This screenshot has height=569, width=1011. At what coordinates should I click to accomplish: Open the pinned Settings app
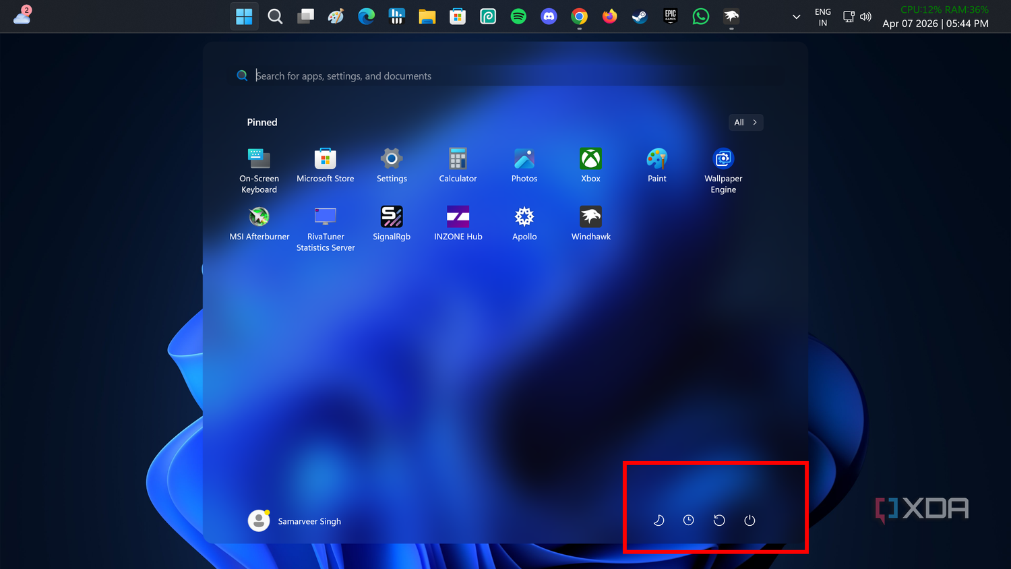point(392,166)
